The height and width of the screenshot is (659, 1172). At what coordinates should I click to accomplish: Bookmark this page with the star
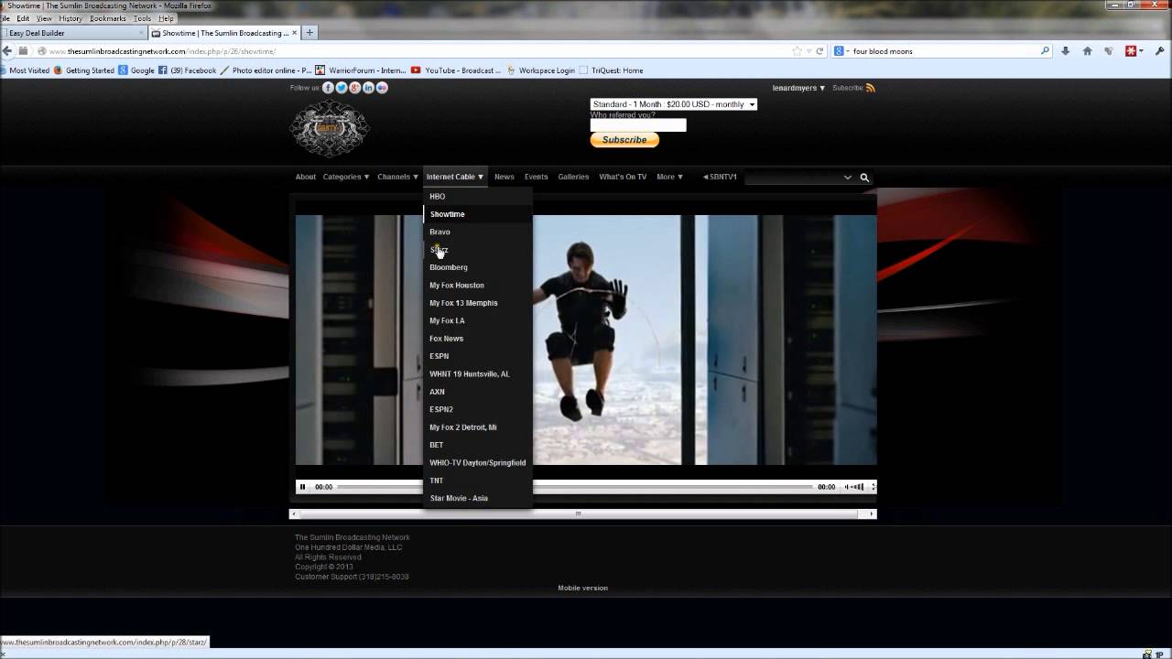point(797,51)
